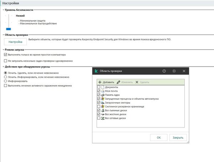
Task: Click the Загрузочные секторы disk icon
Action: point(103,103)
